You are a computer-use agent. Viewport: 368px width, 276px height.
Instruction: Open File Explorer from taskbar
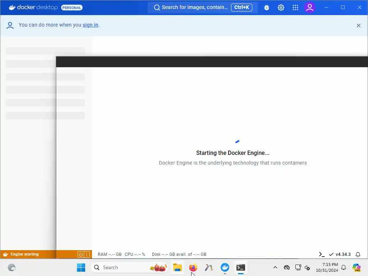click(x=178, y=267)
